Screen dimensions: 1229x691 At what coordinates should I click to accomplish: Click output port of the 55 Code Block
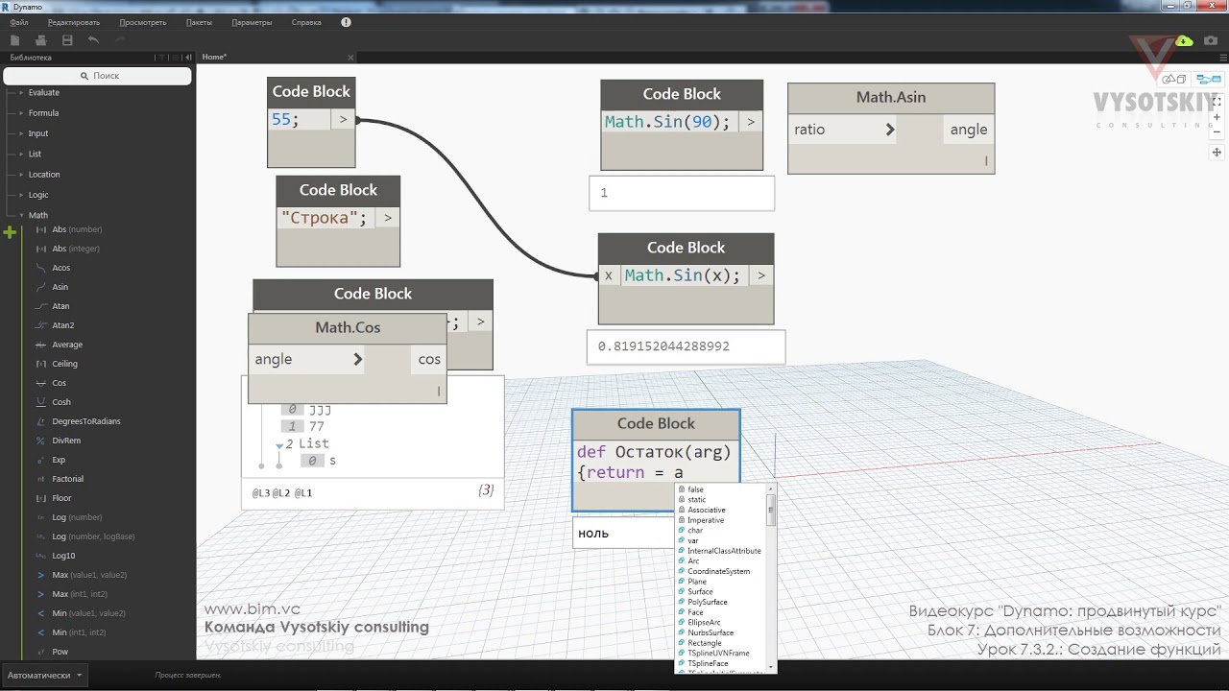pyautogui.click(x=343, y=120)
